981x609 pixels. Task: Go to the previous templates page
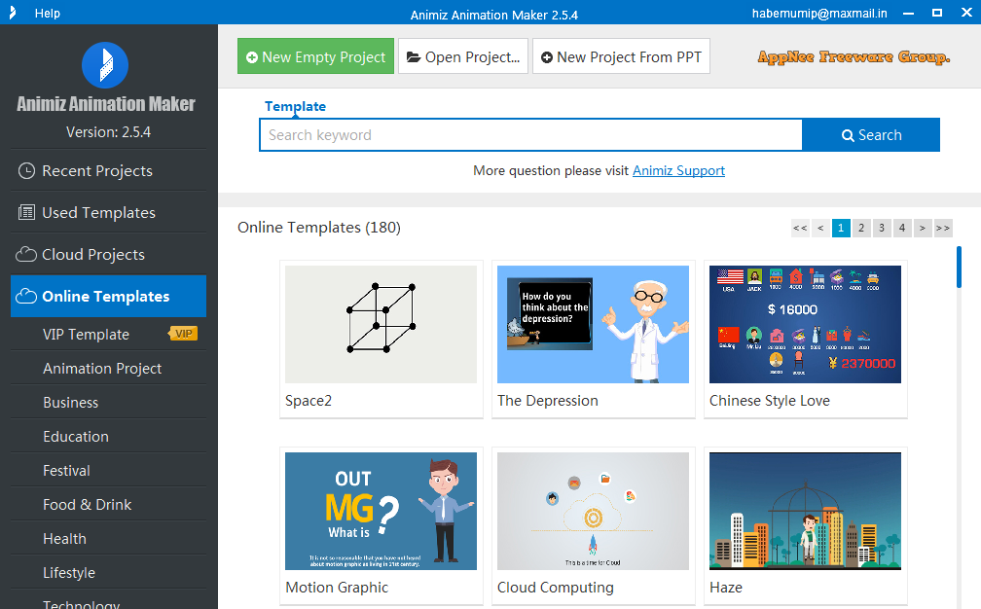pyautogui.click(x=820, y=229)
